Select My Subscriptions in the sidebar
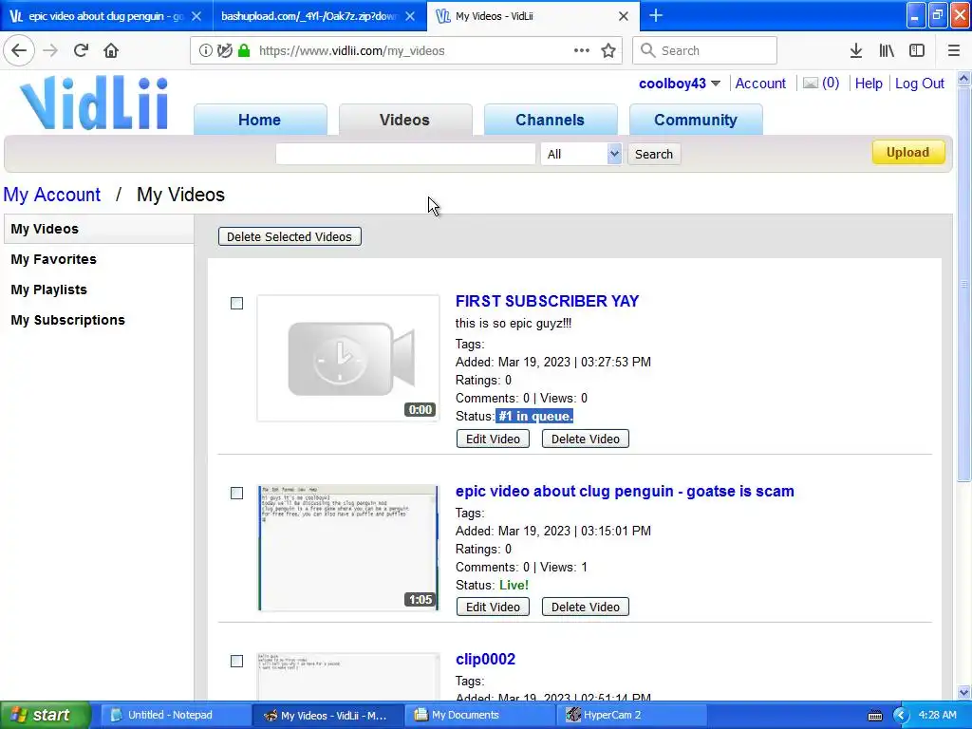Viewport: 972px width, 729px height. pos(67,320)
